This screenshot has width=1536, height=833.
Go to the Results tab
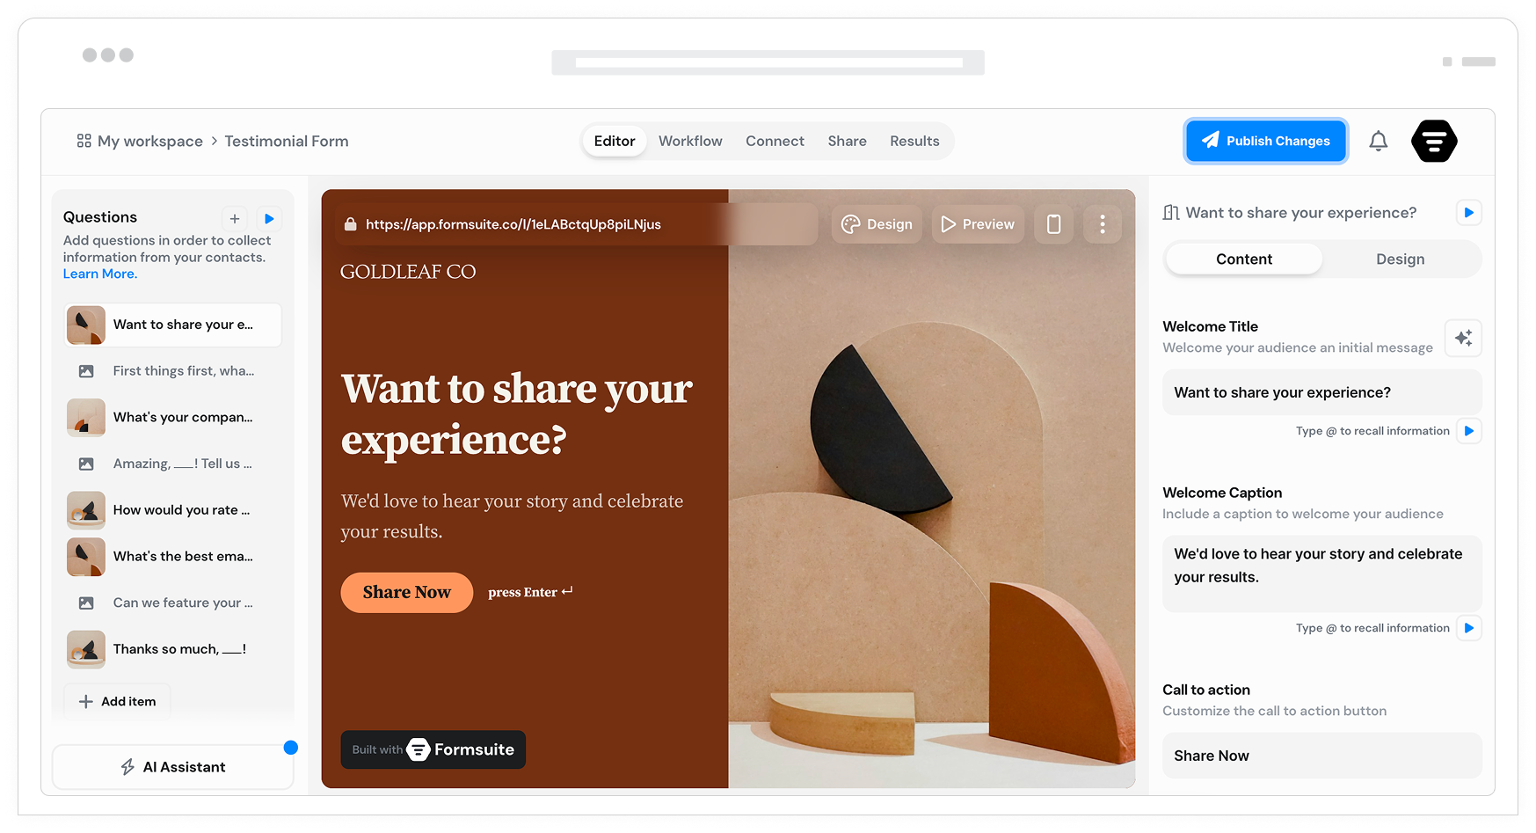coord(914,141)
